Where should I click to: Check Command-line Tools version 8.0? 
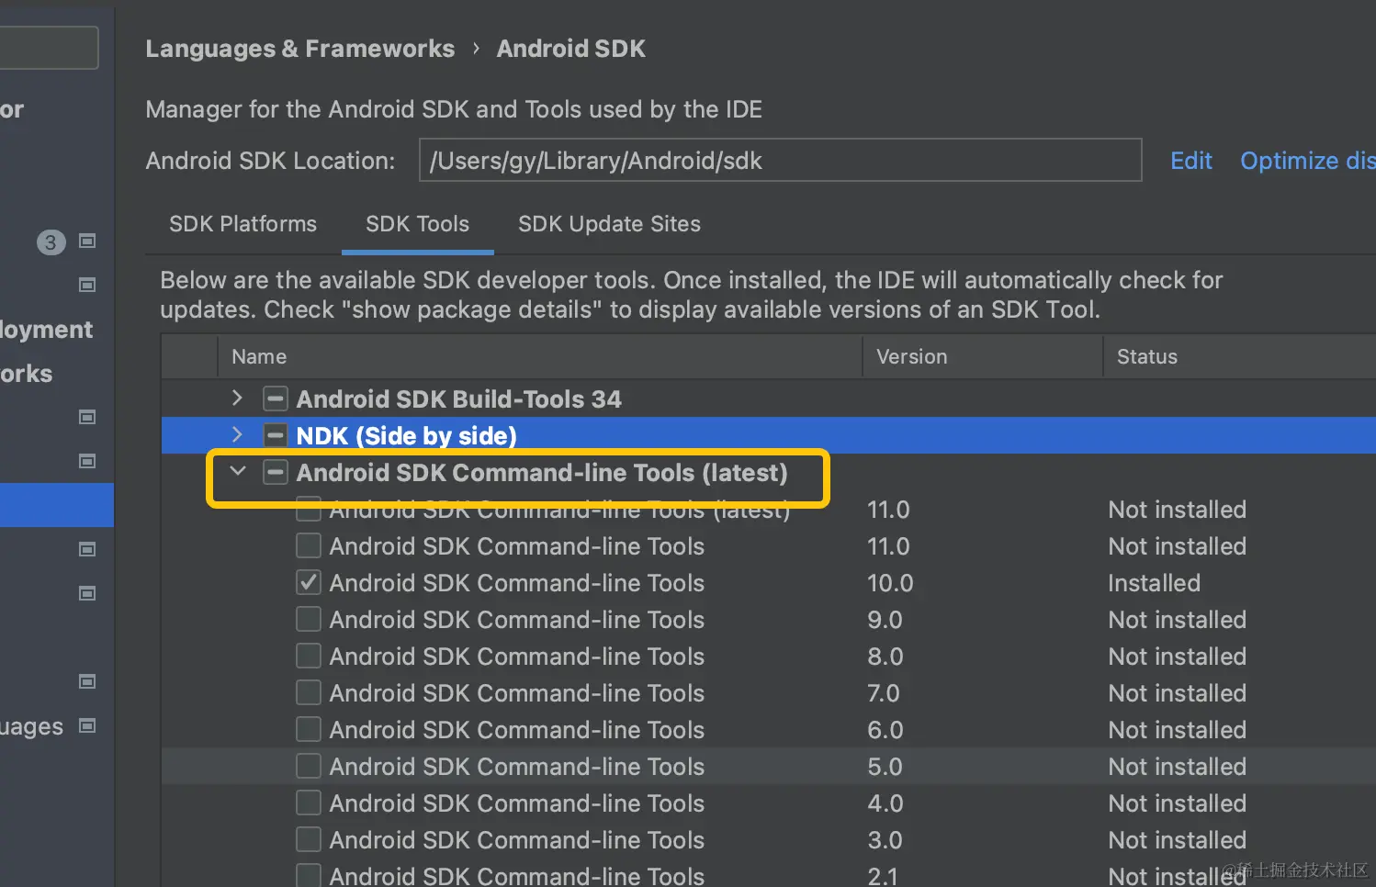coord(309,656)
